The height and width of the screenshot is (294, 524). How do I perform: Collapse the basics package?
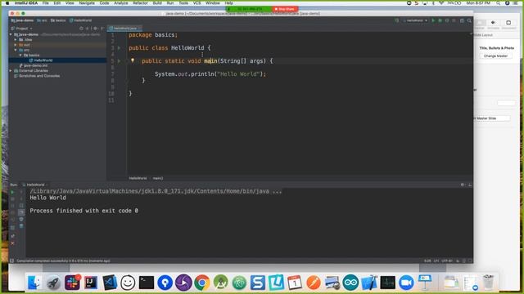(x=20, y=55)
